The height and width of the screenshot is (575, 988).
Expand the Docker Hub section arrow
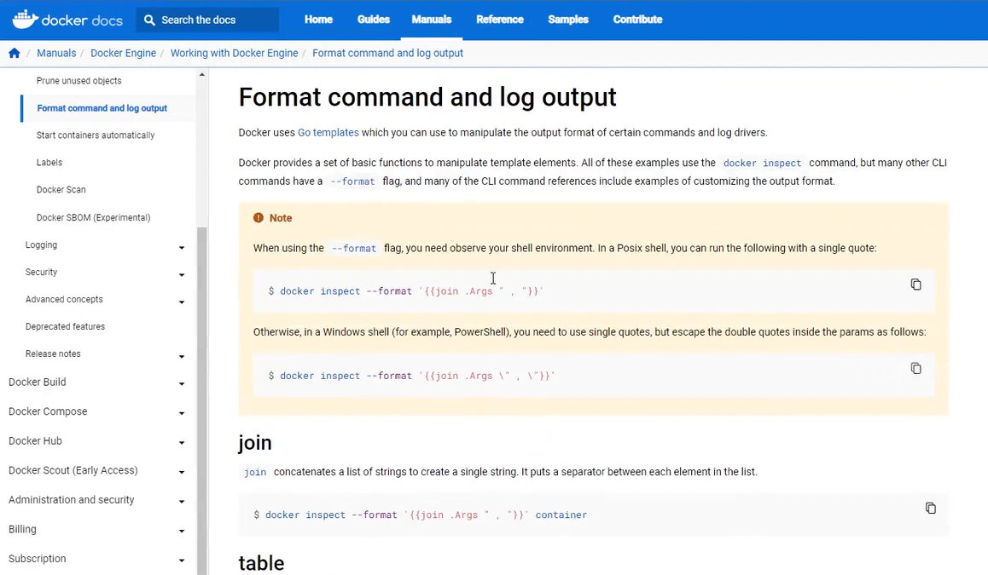click(182, 443)
